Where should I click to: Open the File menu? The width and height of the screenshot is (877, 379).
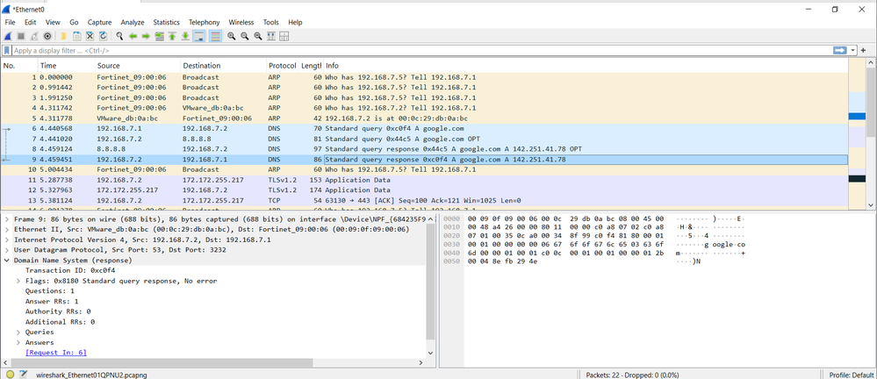(x=10, y=22)
